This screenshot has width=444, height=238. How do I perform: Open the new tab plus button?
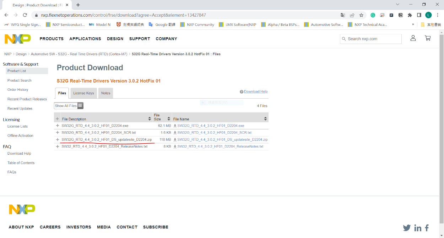pos(78,5)
